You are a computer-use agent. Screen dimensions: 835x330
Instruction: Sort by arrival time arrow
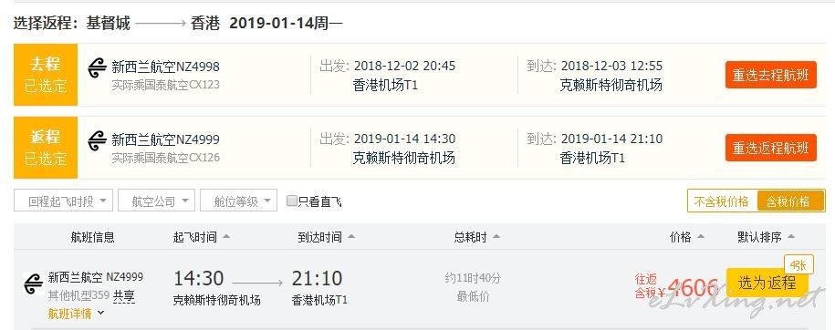tap(351, 237)
